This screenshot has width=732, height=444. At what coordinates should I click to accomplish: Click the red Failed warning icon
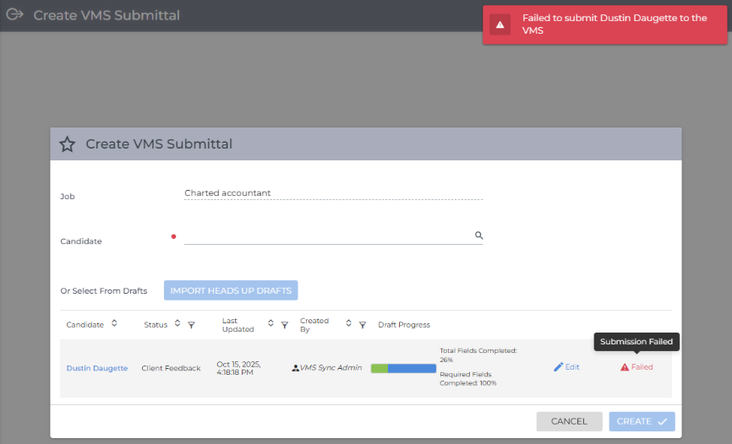tap(625, 367)
